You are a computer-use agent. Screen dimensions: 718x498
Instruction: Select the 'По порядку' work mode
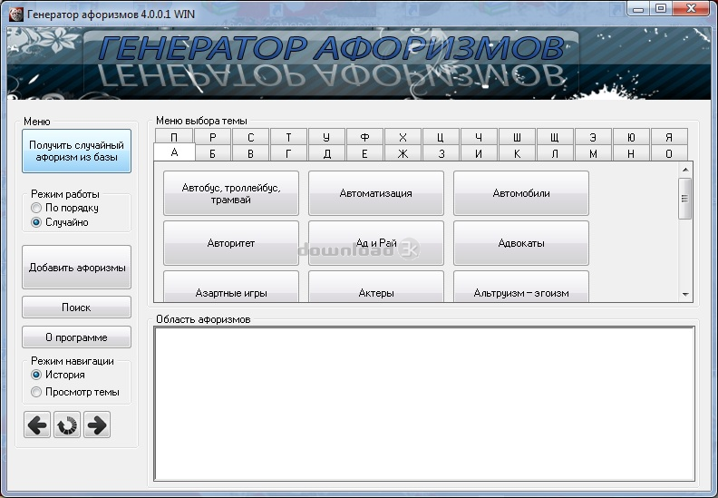[x=37, y=208]
